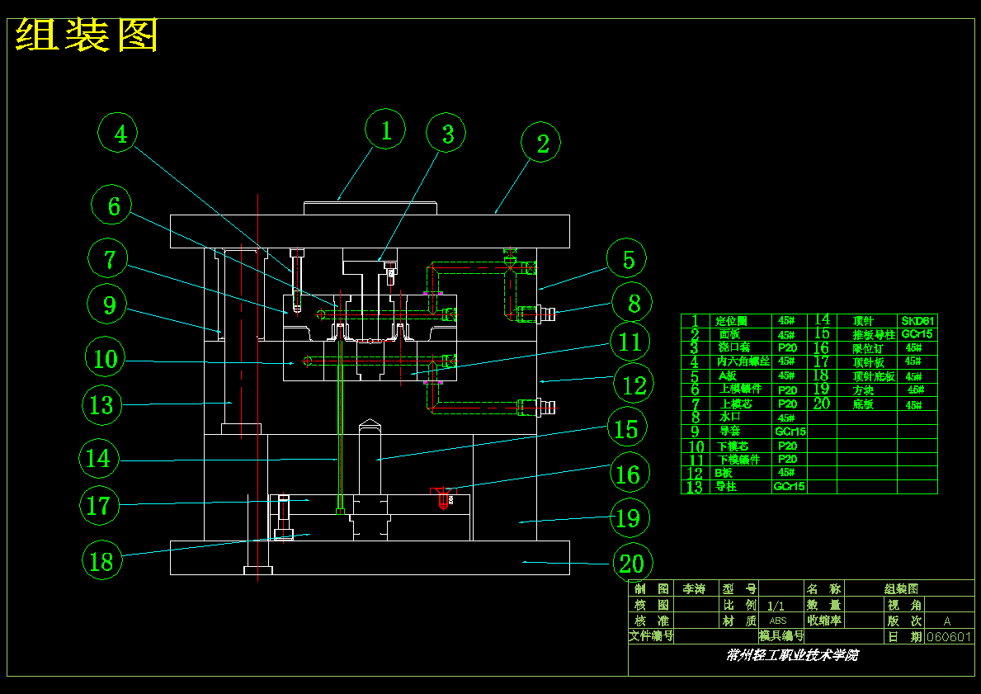Select the circled balloon number 19
The image size is (981, 694).
[x=630, y=517]
